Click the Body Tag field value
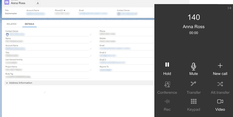Viewport: 233px width, 117px height. point(18,77)
